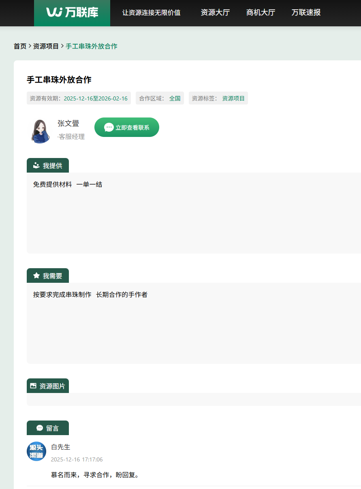Click the 资源项目 breadcrumb link
Screen dimensions: 361x489
point(46,46)
